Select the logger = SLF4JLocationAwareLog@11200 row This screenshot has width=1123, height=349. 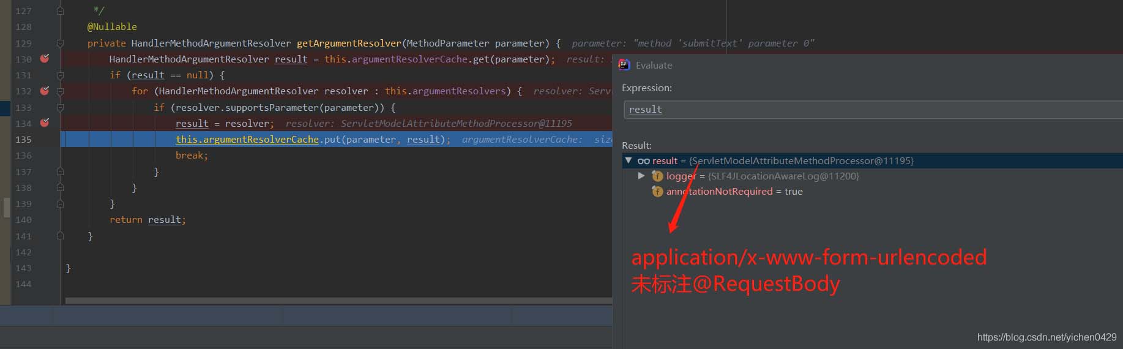pyautogui.click(x=873, y=176)
